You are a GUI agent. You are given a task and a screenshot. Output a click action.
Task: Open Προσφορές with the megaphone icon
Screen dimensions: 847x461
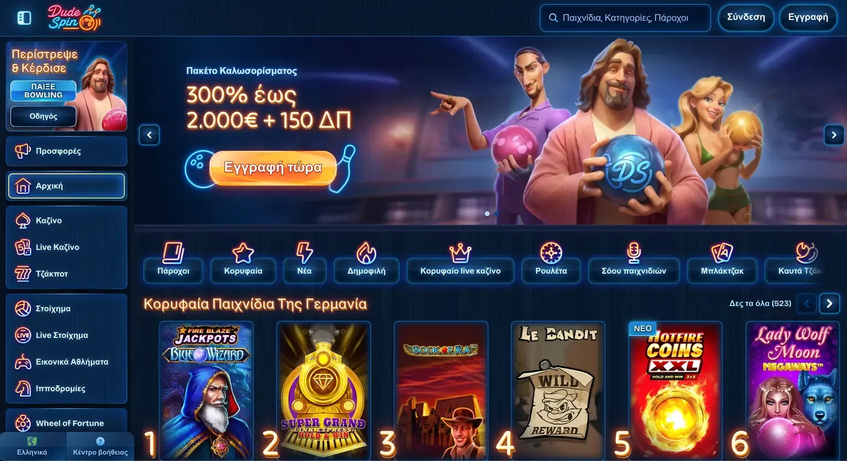[x=66, y=151]
